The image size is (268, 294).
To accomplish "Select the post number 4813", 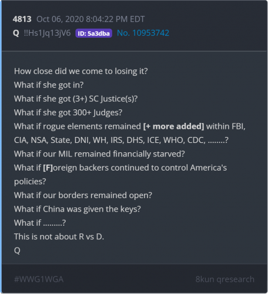I will [x=22, y=19].
